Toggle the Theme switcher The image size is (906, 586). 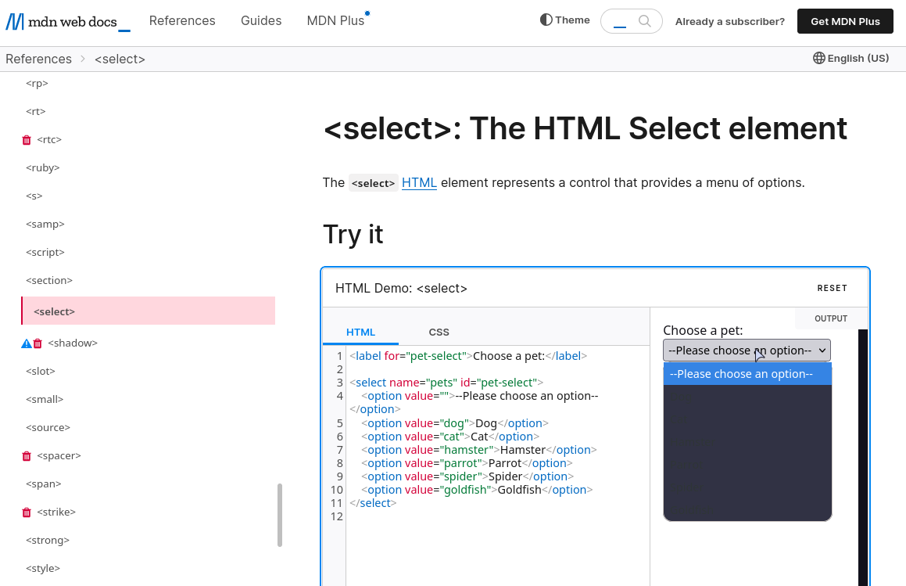[x=564, y=20]
